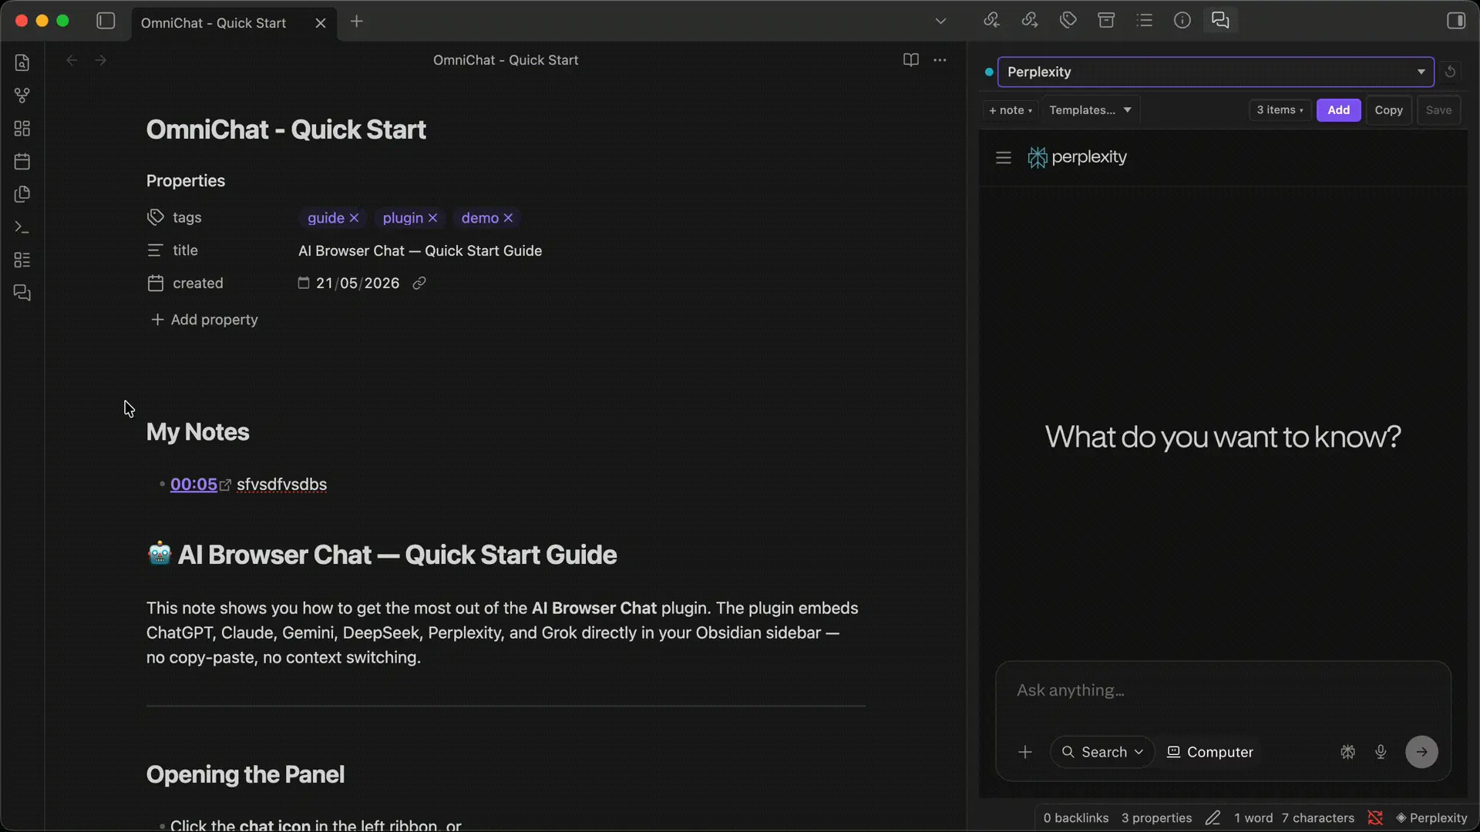1480x832 pixels.
Task: Click the perplexity logo
Action: [x=1077, y=157]
